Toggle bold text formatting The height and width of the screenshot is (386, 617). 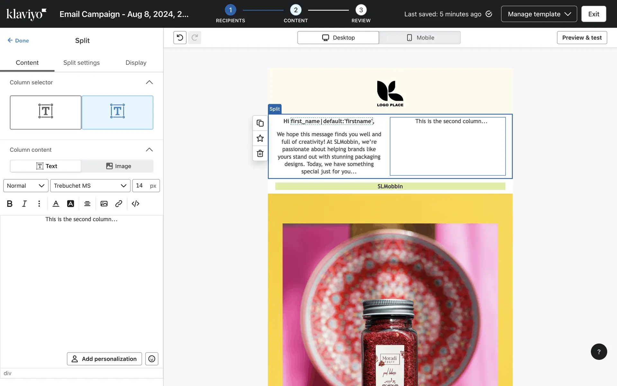(10, 204)
